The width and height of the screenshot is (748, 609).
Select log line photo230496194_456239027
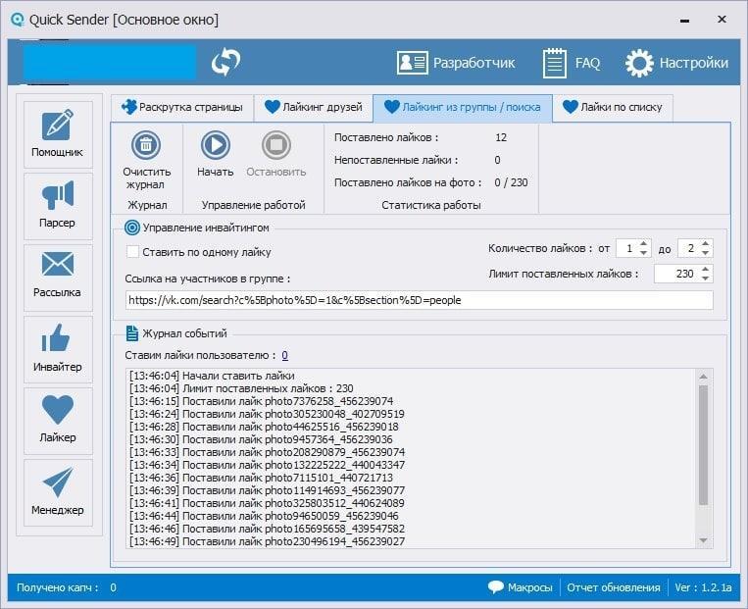267,541
